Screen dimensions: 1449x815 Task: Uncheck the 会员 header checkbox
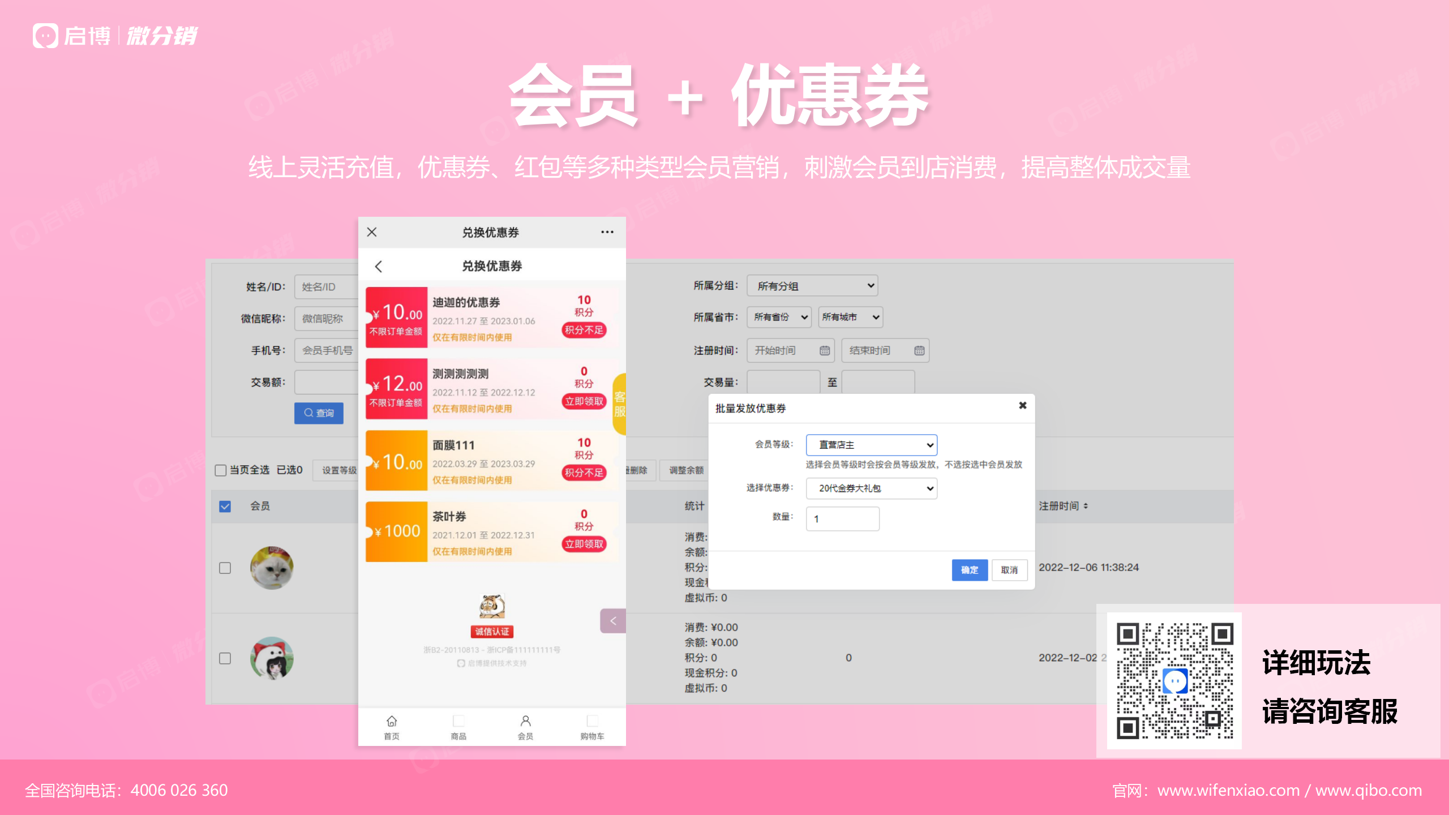click(225, 506)
